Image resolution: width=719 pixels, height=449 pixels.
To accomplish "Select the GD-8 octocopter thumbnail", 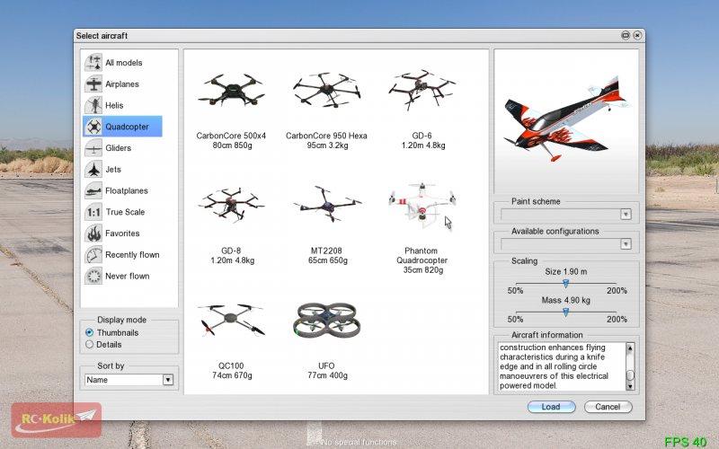I will [x=232, y=205].
